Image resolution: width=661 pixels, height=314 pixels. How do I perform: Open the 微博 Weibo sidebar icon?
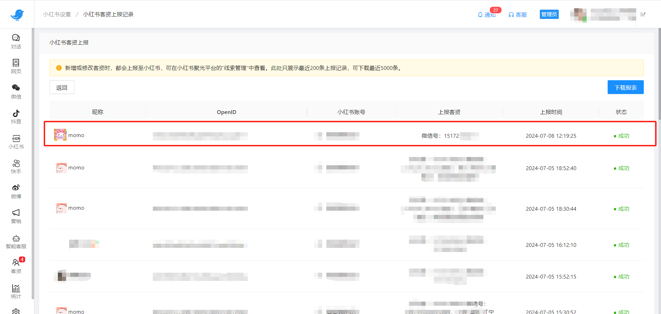[16, 191]
